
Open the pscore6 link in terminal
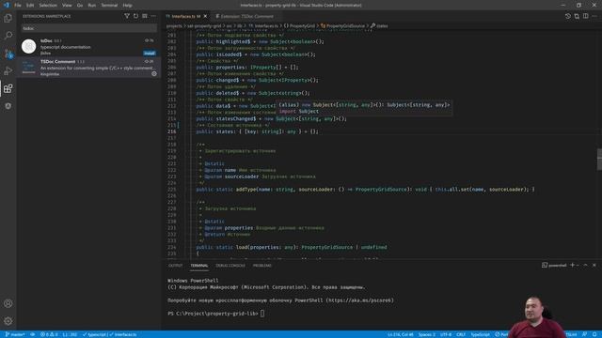[x=359, y=300]
